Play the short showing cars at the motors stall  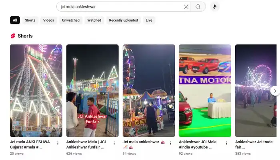[205, 91]
